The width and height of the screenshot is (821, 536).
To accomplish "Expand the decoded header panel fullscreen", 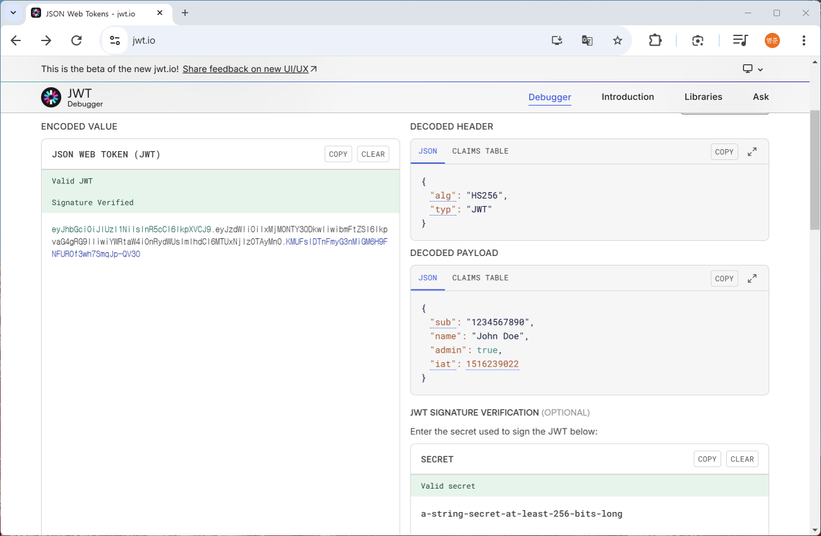I will 752,152.
